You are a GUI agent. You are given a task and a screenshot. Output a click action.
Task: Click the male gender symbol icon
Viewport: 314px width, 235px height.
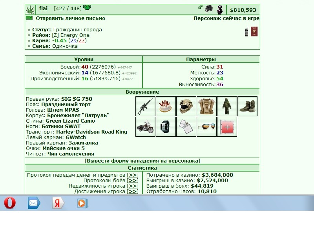click(200, 7)
